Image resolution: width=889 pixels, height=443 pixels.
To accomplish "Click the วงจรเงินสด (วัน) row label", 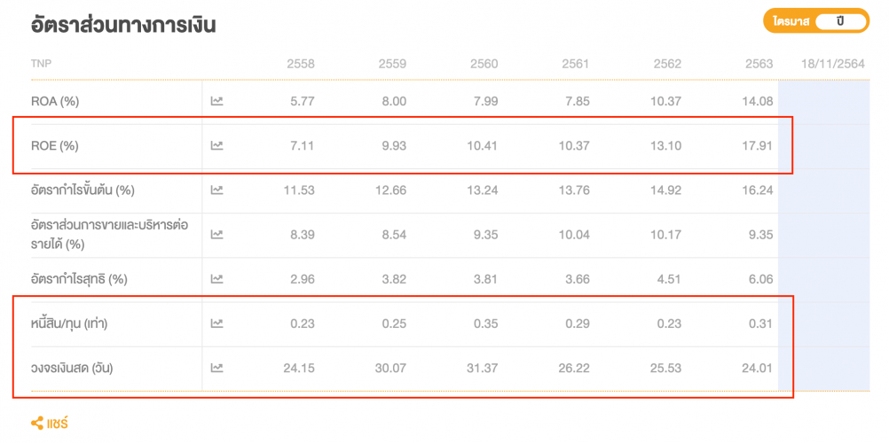I will [x=73, y=368].
